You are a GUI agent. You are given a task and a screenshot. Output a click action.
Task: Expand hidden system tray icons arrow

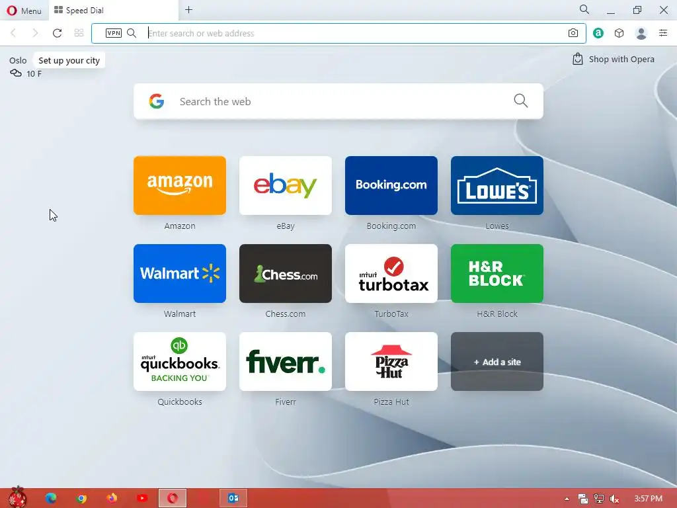pyautogui.click(x=567, y=499)
